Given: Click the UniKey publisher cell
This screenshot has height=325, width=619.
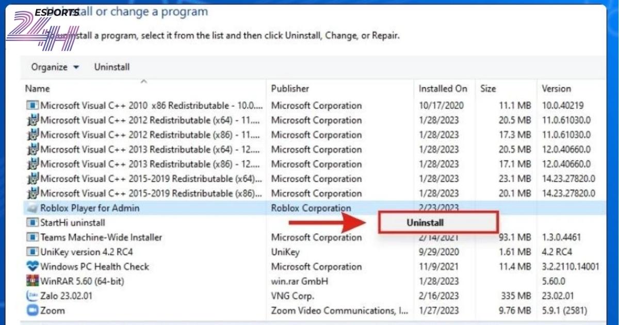Looking at the screenshot, I should 285,252.
